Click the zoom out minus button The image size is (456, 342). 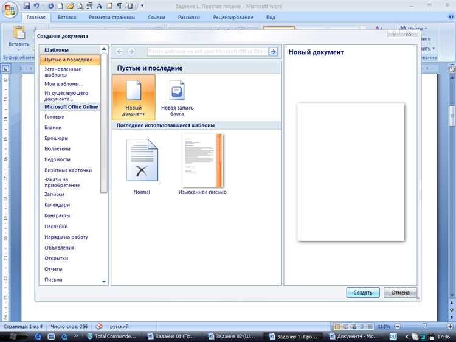[x=398, y=327]
